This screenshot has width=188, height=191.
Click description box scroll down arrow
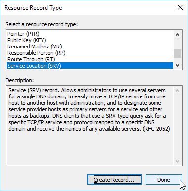click(x=178, y=161)
